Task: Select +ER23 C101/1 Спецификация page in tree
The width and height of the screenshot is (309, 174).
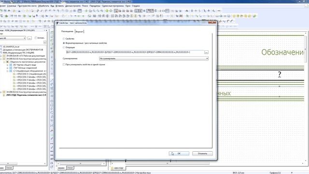Action: click(x=31, y=74)
